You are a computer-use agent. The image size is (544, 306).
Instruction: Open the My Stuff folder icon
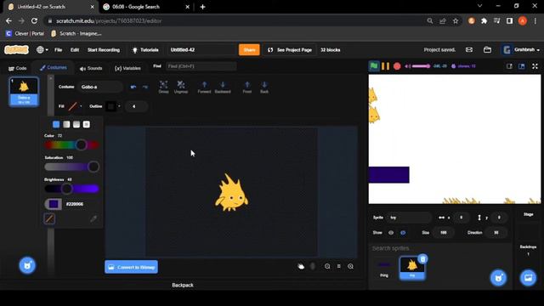point(487,50)
